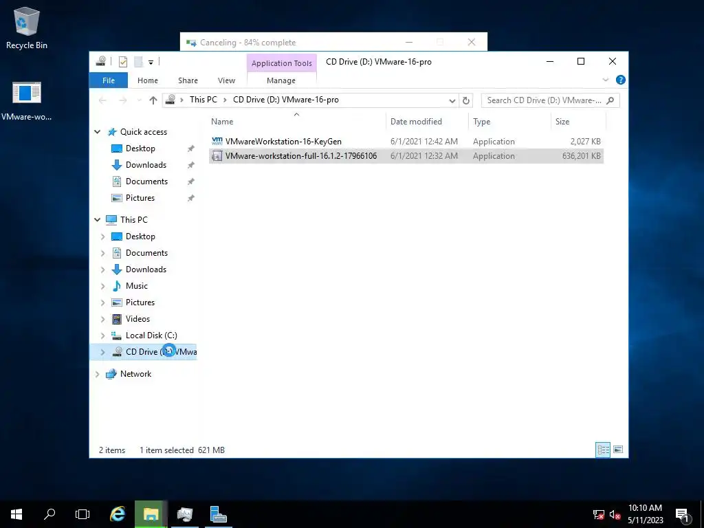
Task: Open the Recent locations dropdown arrow
Action: [x=139, y=100]
